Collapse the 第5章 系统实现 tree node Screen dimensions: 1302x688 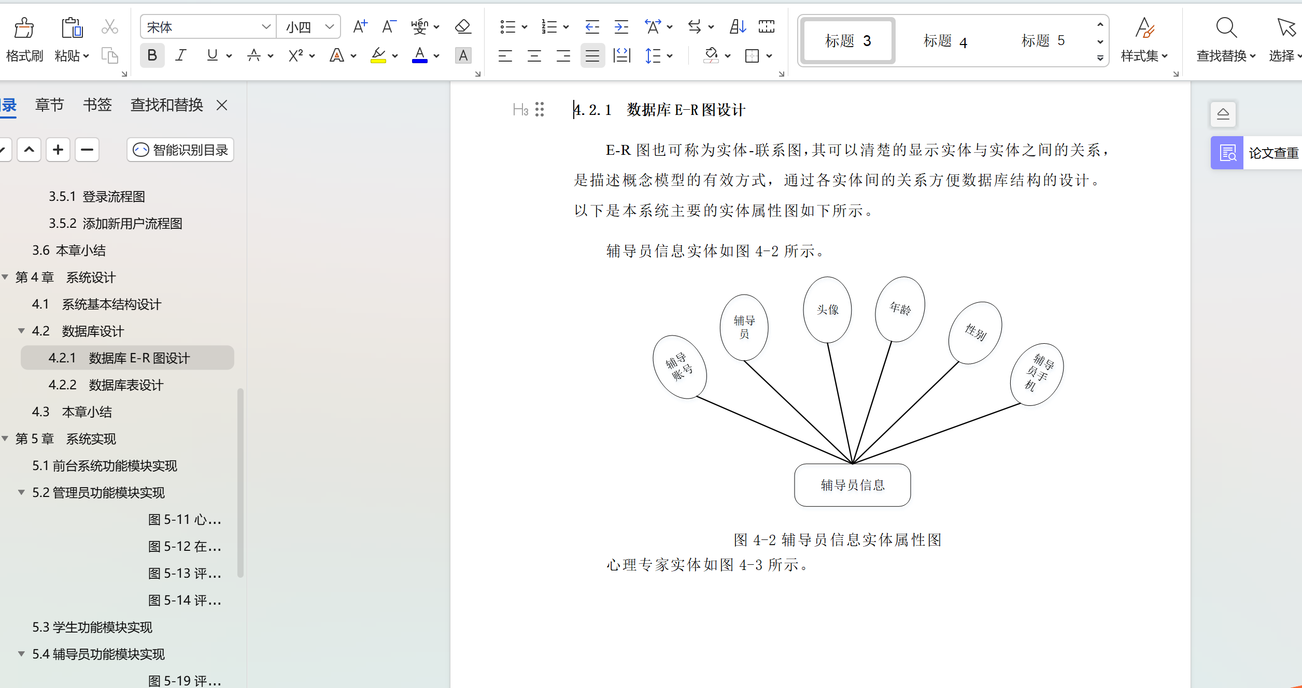click(x=5, y=438)
